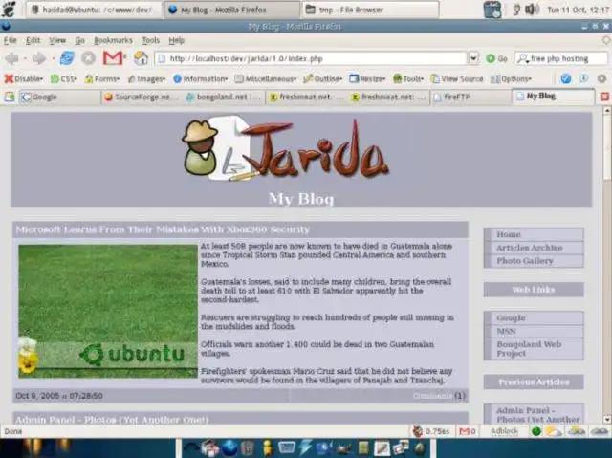Open the Bookmarks menu
The width and height of the screenshot is (612, 458).
(x=113, y=40)
